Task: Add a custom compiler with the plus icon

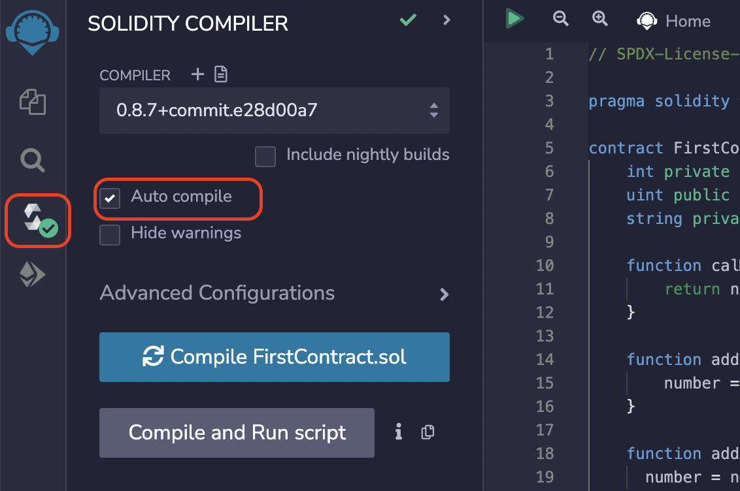Action: tap(197, 74)
